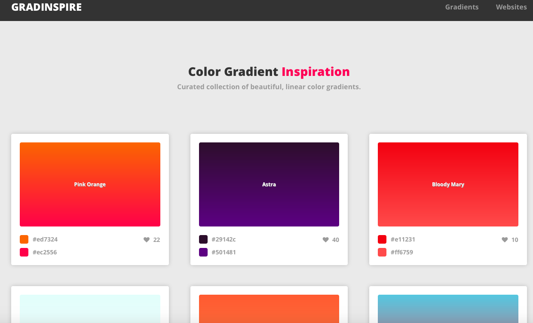
Task: Click the blue gradient card bottom right
Action: (448, 309)
